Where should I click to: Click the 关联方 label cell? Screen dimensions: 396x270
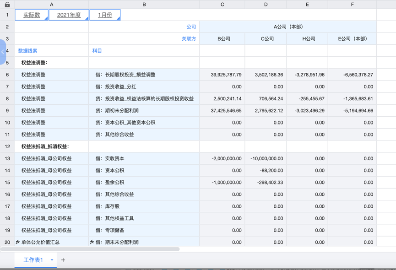point(144,38)
